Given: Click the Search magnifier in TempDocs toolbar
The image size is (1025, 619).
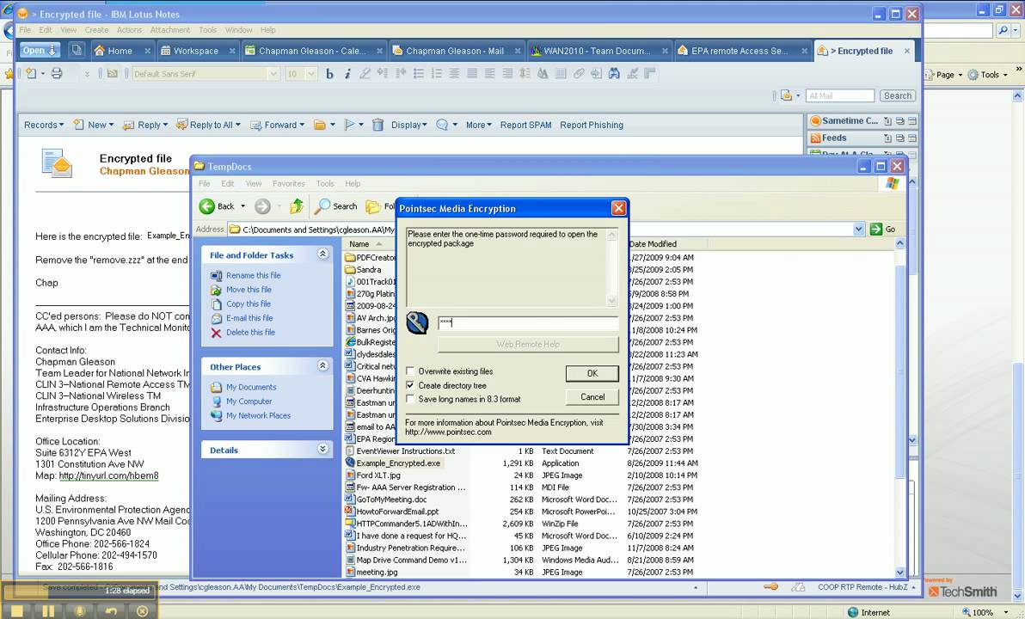Looking at the screenshot, I should click(x=322, y=206).
